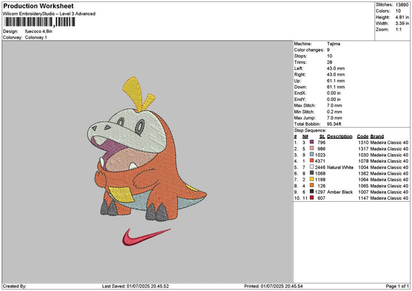Image resolution: width=412 pixels, height=291 pixels.
Task: Click the dark gray swatch for code 1362
Action: click(x=312, y=173)
